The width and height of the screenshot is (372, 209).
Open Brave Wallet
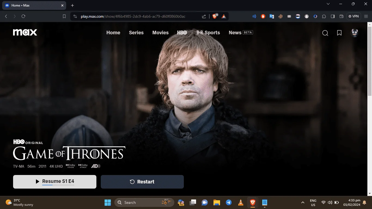pos(341,16)
